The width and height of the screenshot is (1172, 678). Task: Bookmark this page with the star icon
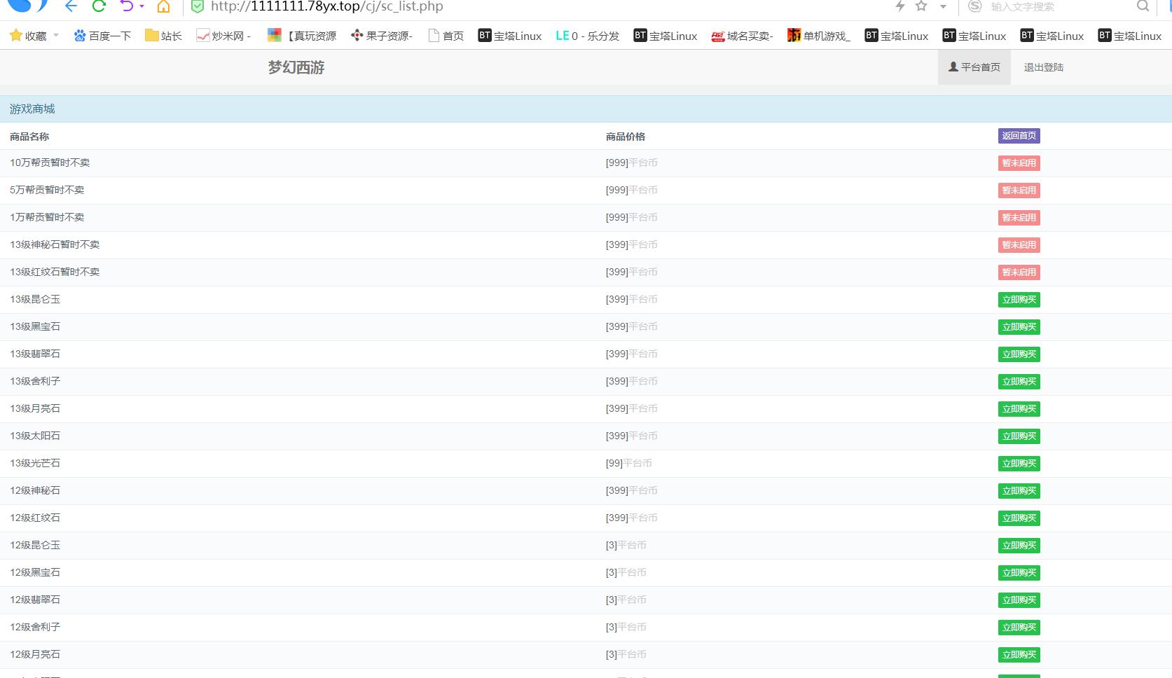point(921,6)
